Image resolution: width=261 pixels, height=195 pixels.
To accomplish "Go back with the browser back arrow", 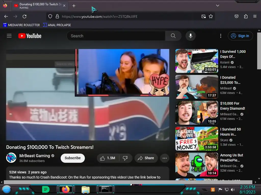I will (x=6, y=17).
